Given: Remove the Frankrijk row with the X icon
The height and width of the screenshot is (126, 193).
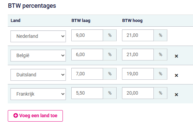Looking at the screenshot, I should coord(176,95).
